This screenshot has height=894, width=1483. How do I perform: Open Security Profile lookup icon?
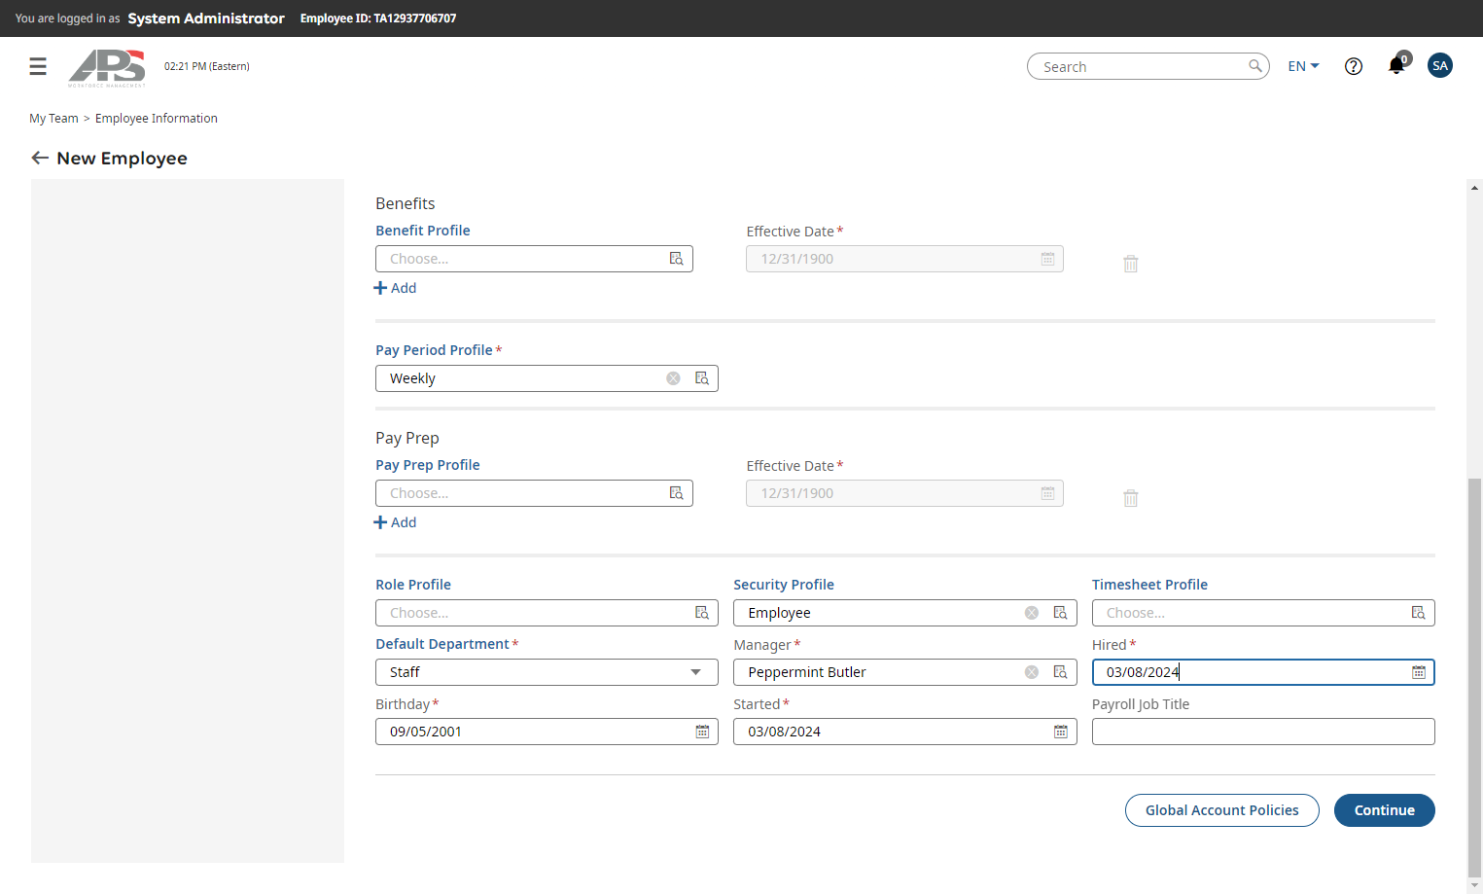tap(1060, 613)
